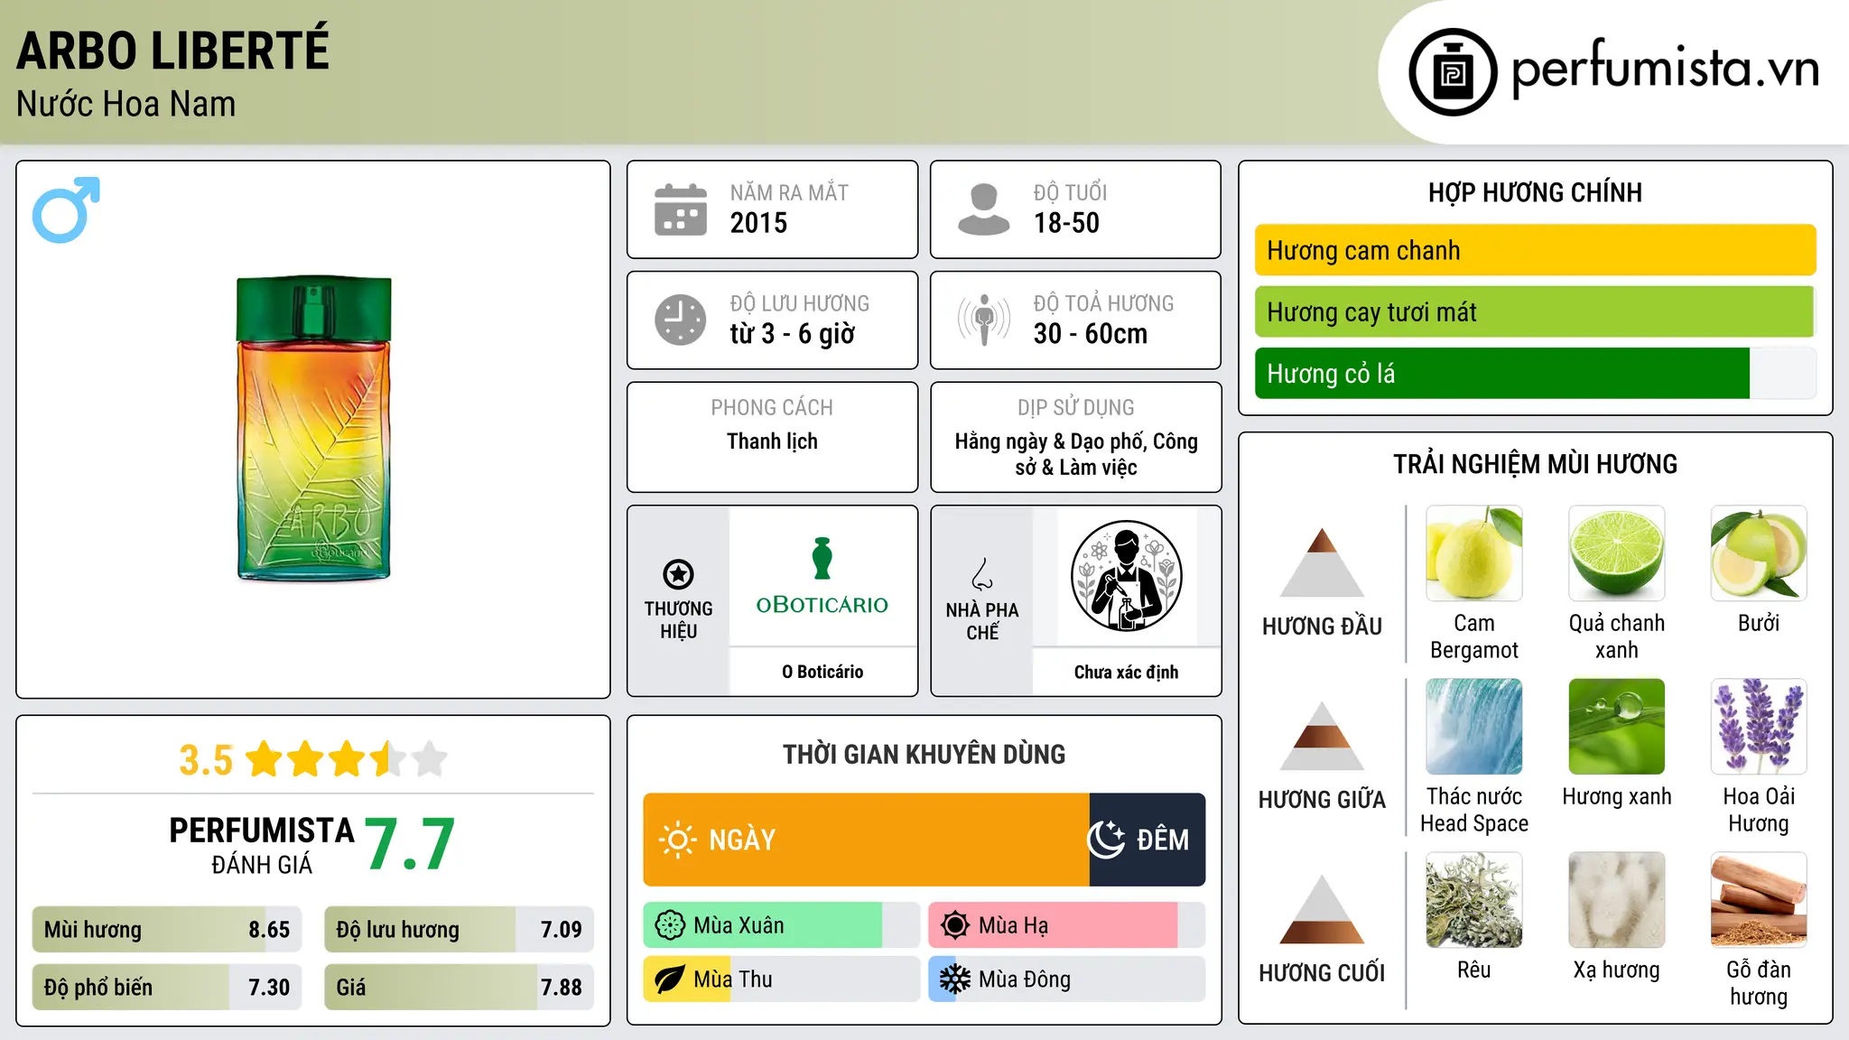Select the Quả chanh xanh note image
Image resolution: width=1849 pixels, height=1040 pixels.
pos(1616,553)
